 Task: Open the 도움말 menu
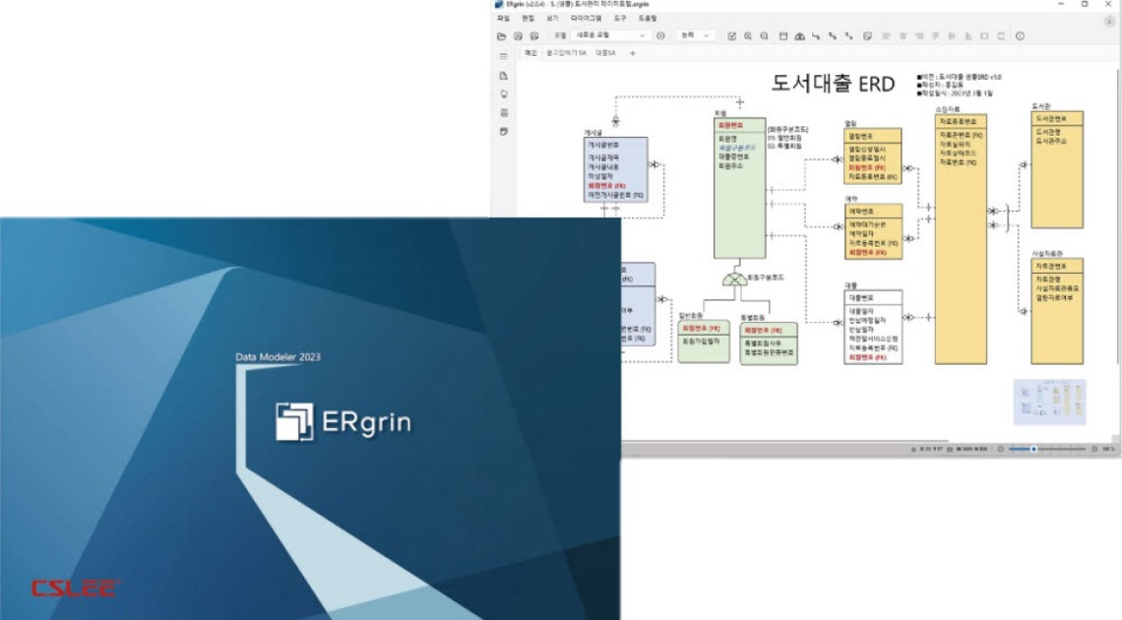coord(648,19)
